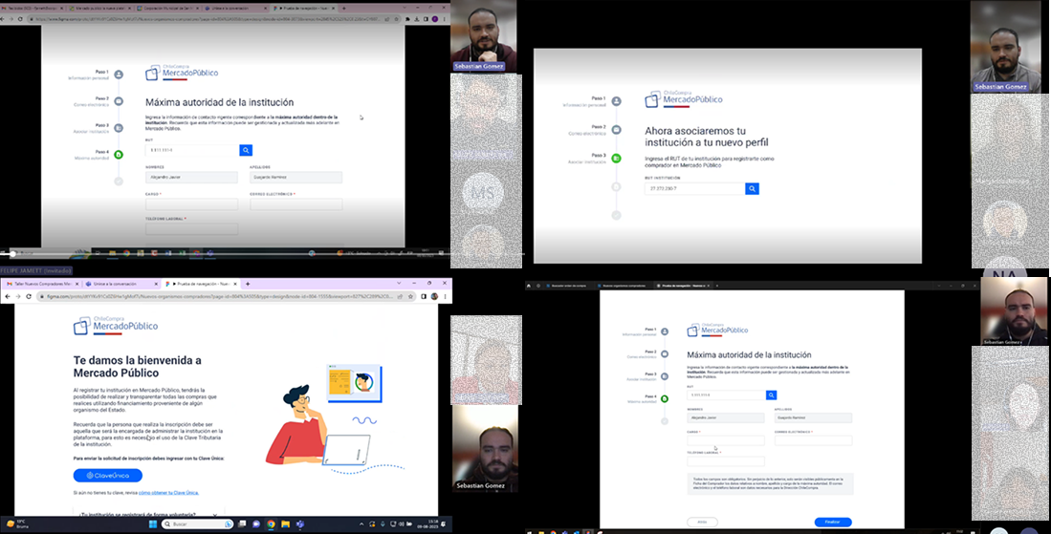The height and width of the screenshot is (534, 1051).
Task: Close the 'Corporación Municipal de San' tab
Action: 197,8
